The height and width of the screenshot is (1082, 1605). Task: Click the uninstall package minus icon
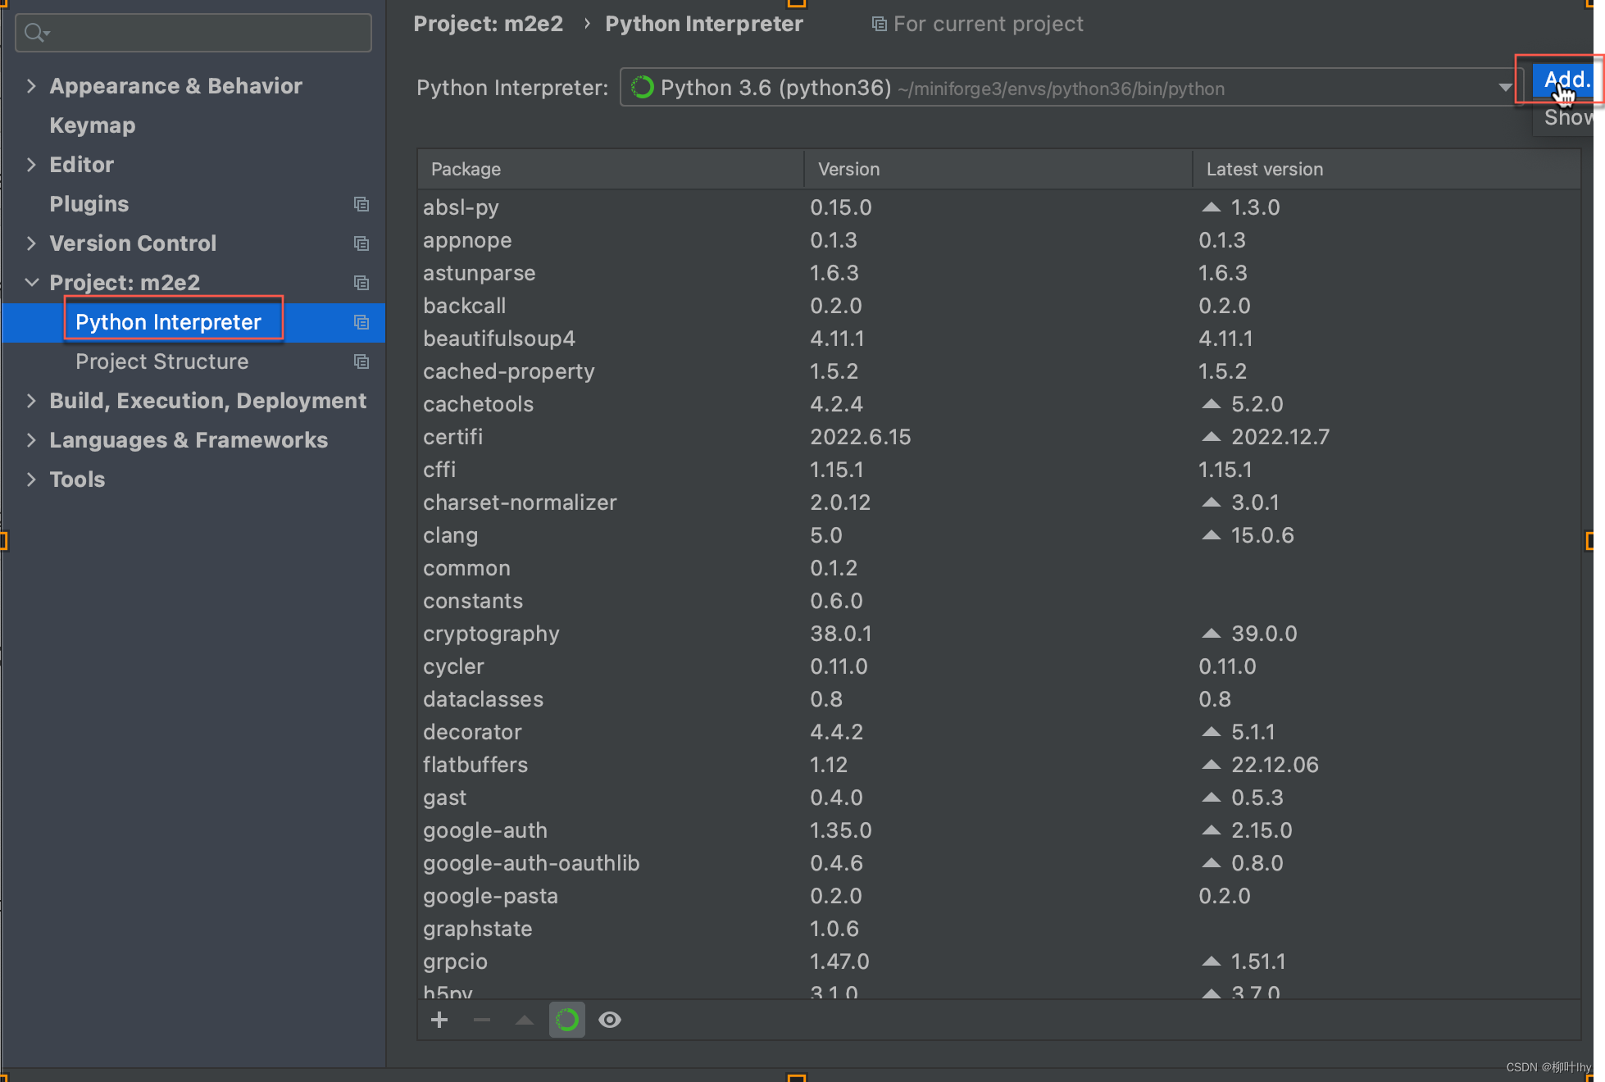(482, 1020)
